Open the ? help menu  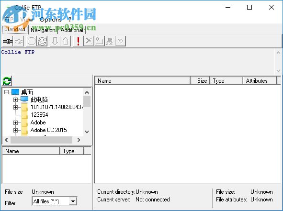(x=69, y=19)
